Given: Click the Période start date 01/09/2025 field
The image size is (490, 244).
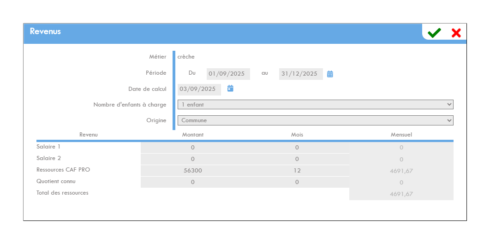Looking at the screenshot, I should click(x=228, y=74).
